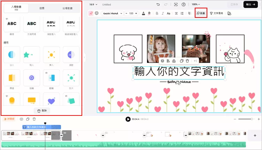Duplicate the clip with the timeline copy icon
The width and height of the screenshot is (262, 150).
[x=28, y=119]
